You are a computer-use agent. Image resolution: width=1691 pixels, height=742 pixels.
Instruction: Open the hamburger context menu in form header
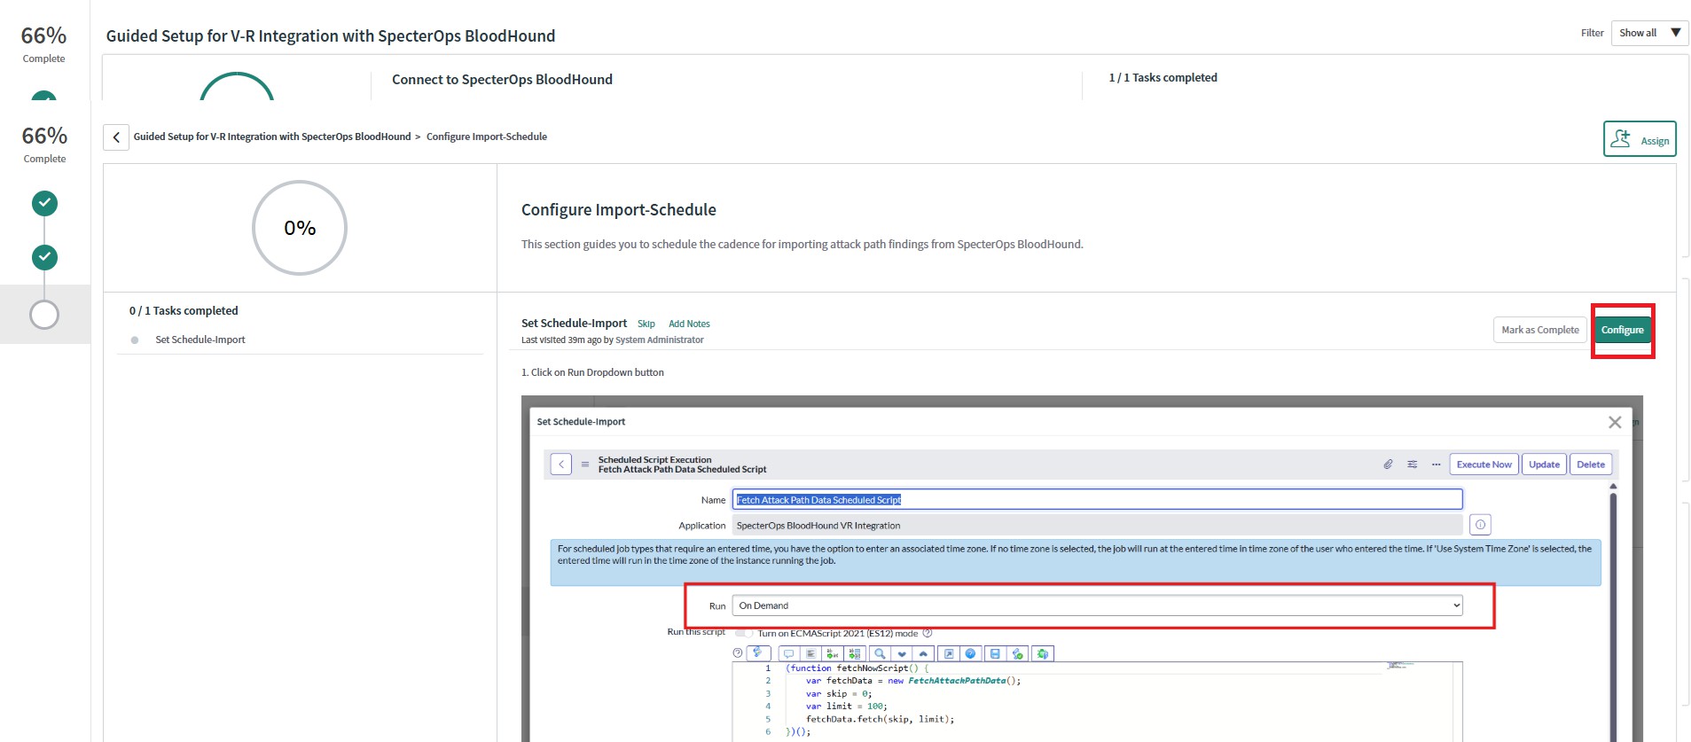585,465
